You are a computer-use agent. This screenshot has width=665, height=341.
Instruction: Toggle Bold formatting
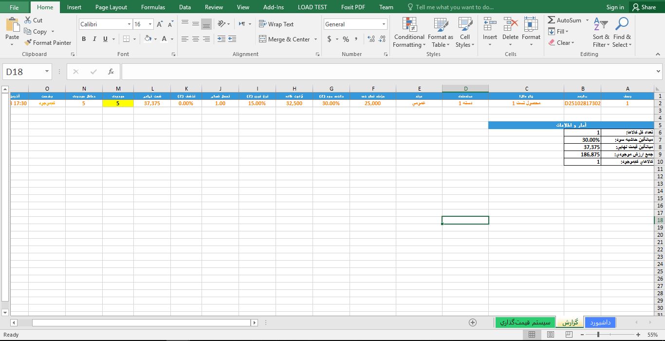[84, 39]
